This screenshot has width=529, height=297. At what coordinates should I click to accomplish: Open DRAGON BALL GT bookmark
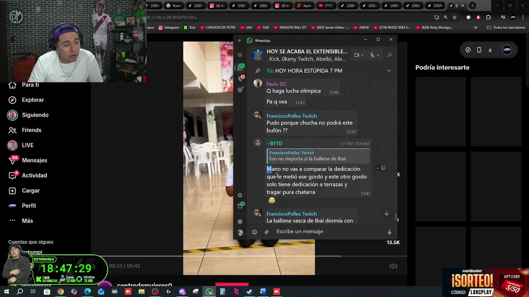coord(290,28)
